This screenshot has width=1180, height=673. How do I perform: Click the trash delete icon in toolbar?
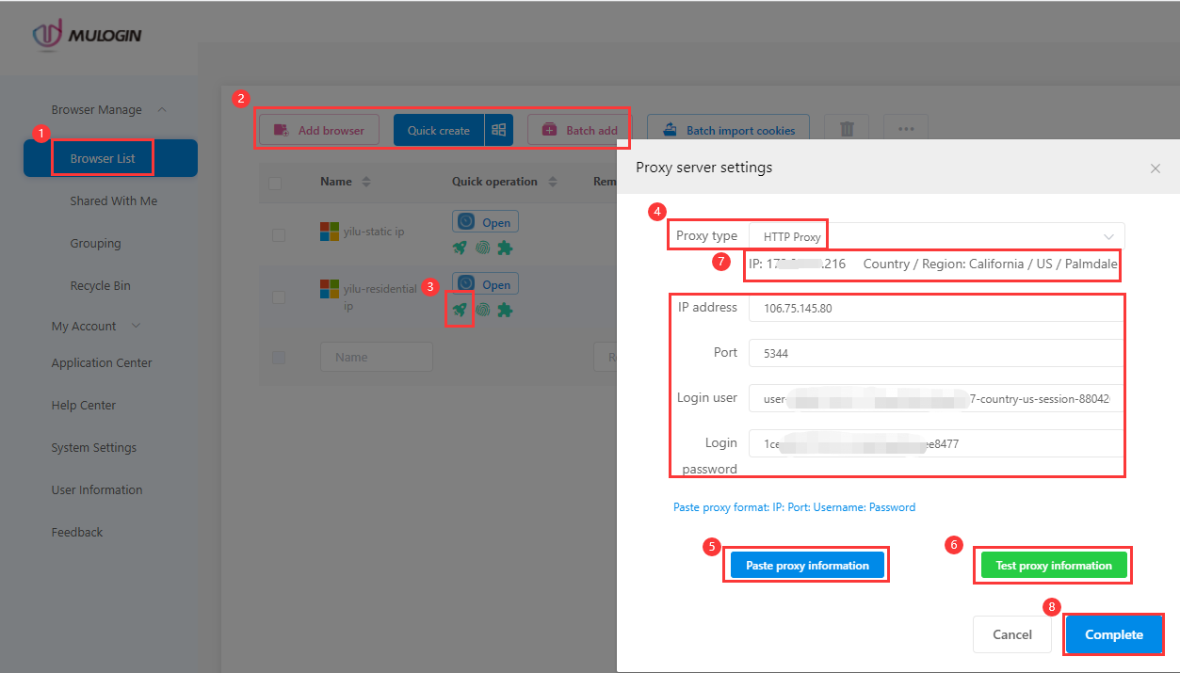pyautogui.click(x=847, y=130)
